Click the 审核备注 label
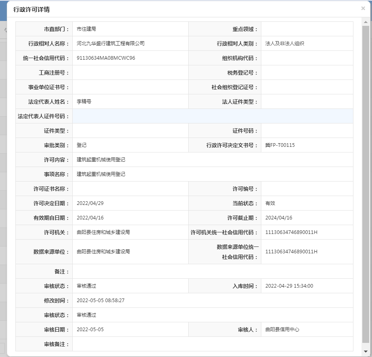Screen dimensions: 372x357 [x=57, y=344]
